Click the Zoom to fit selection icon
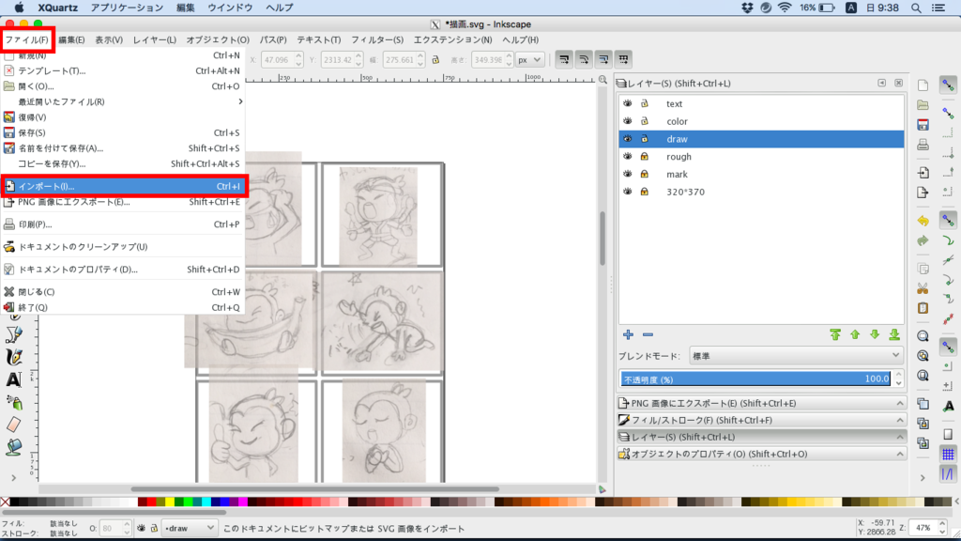The image size is (961, 541). click(923, 336)
